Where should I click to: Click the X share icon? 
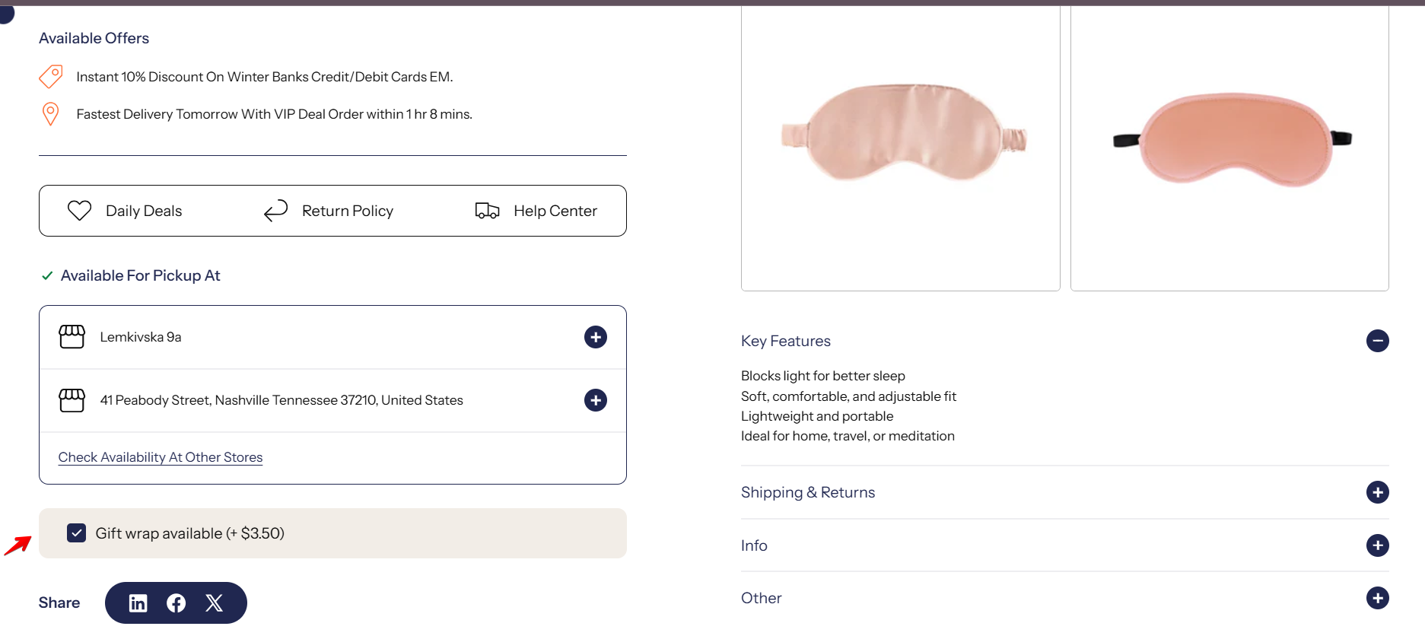215,603
